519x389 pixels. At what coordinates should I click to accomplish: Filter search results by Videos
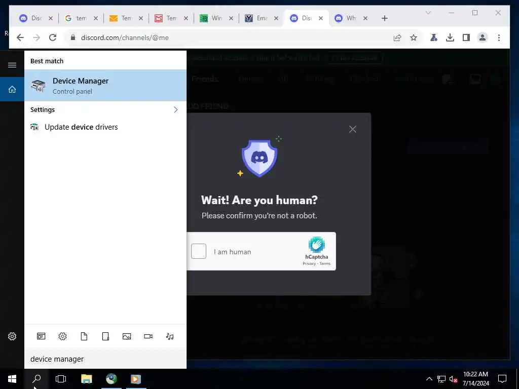pos(149,336)
